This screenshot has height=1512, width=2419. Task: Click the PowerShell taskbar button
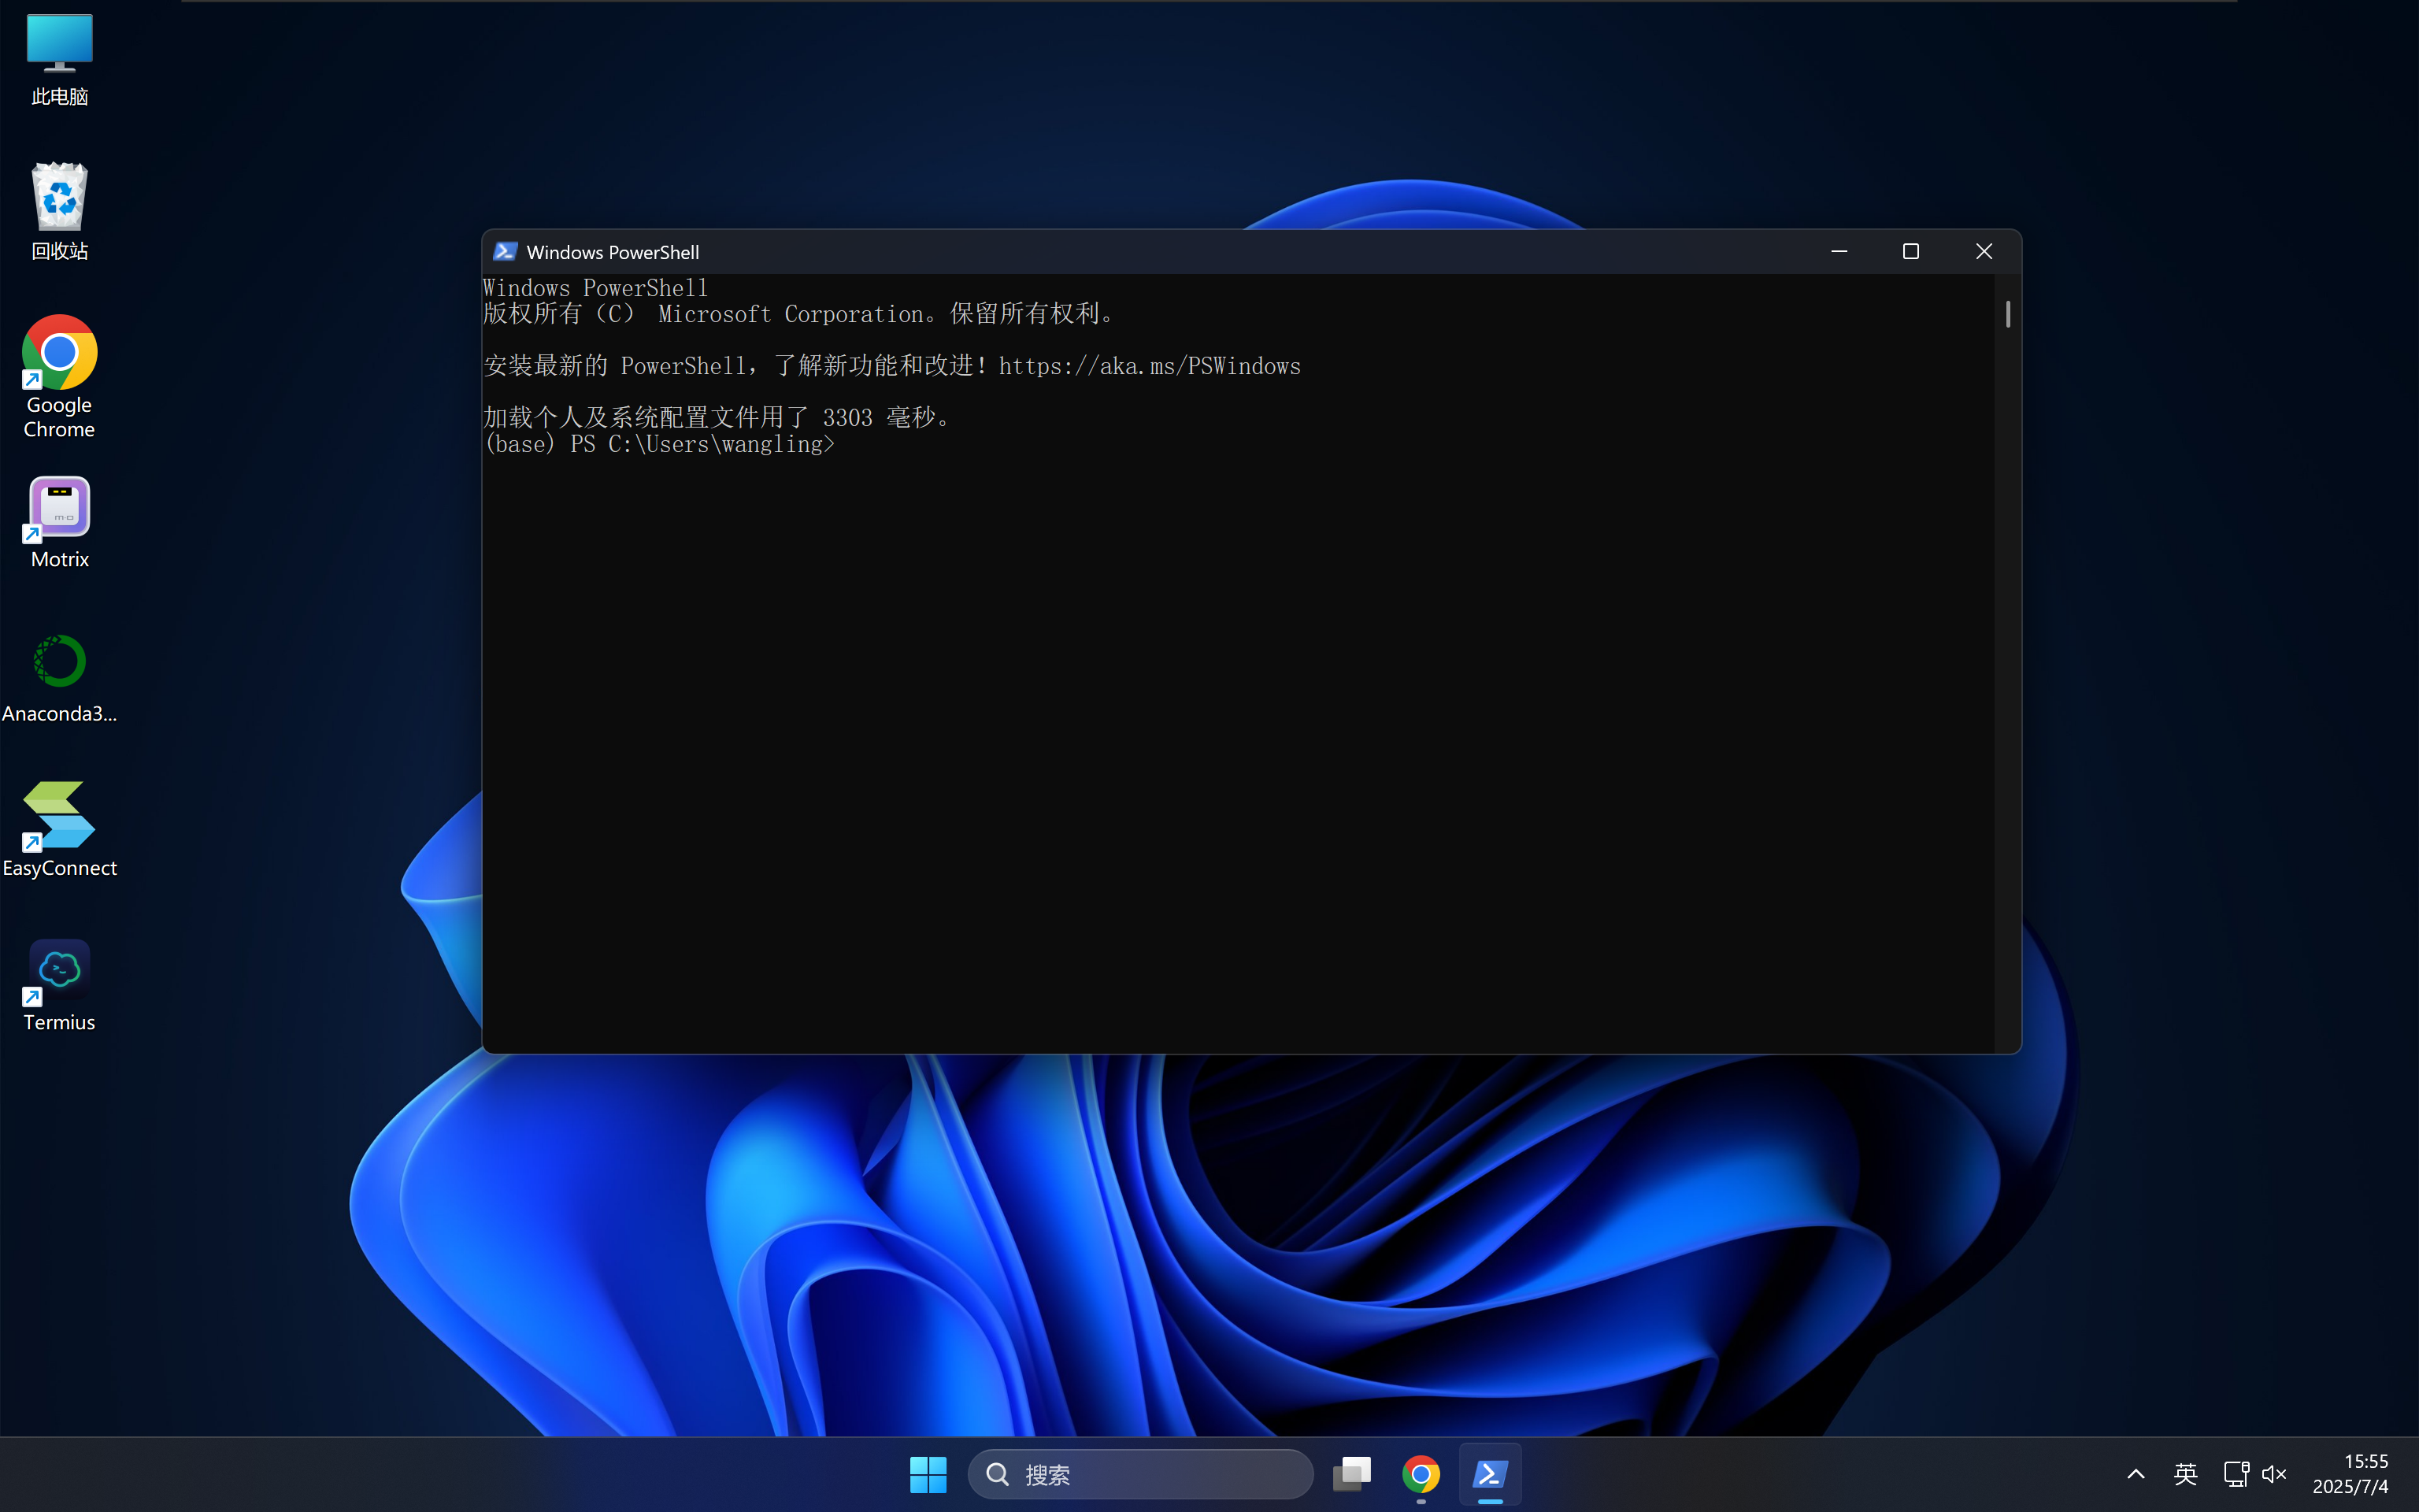tap(1489, 1474)
